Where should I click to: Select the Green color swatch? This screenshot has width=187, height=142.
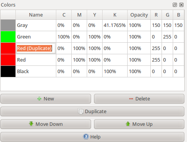tap(8, 37)
